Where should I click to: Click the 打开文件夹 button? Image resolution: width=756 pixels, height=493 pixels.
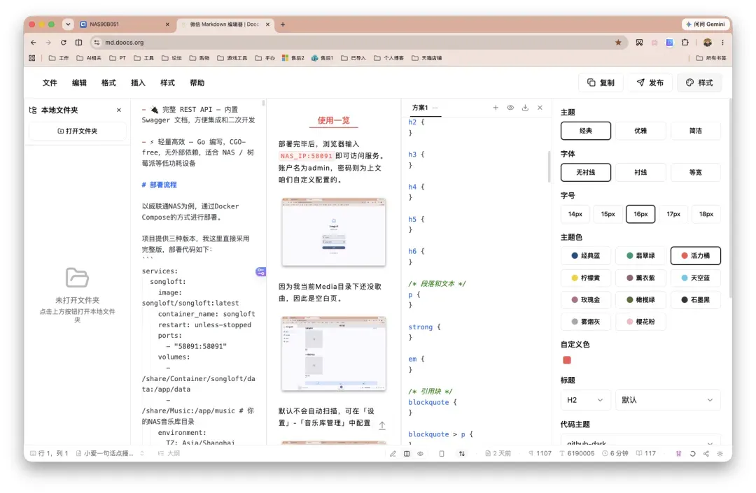point(78,131)
